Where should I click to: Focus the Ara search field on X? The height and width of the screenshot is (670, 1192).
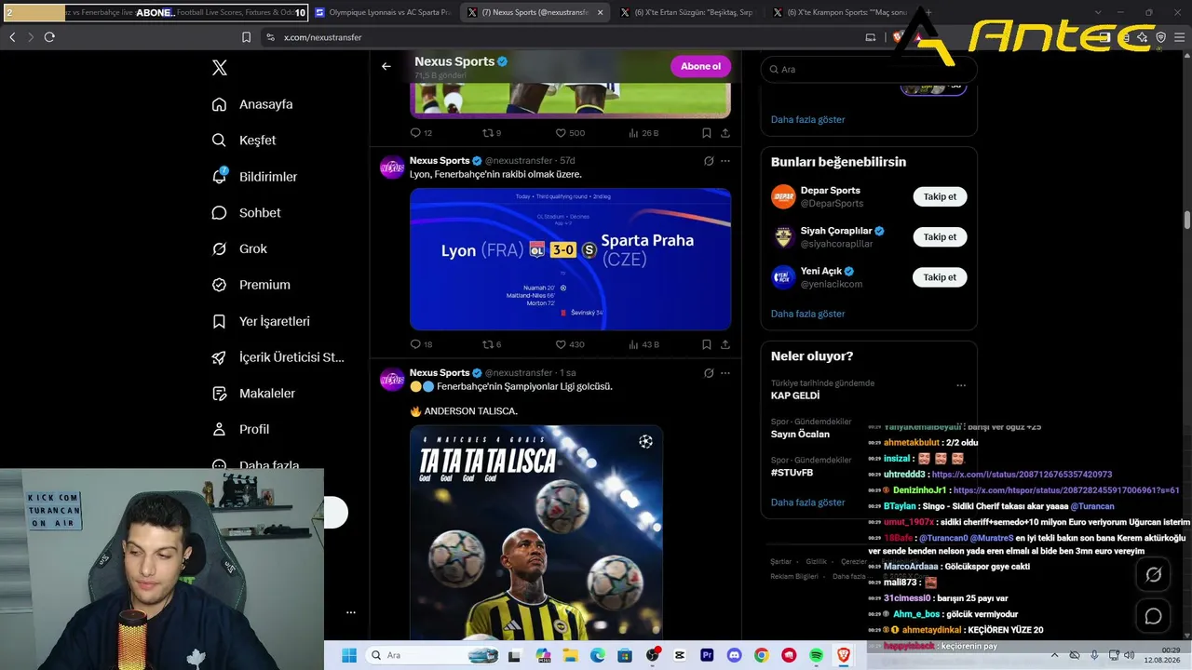coord(869,69)
